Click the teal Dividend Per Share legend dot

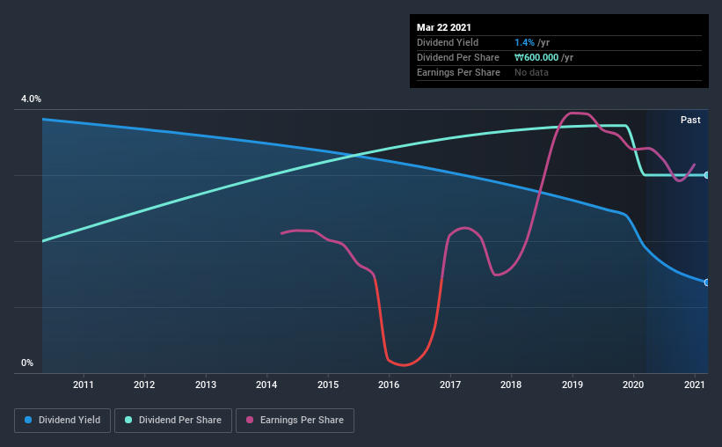coord(128,420)
